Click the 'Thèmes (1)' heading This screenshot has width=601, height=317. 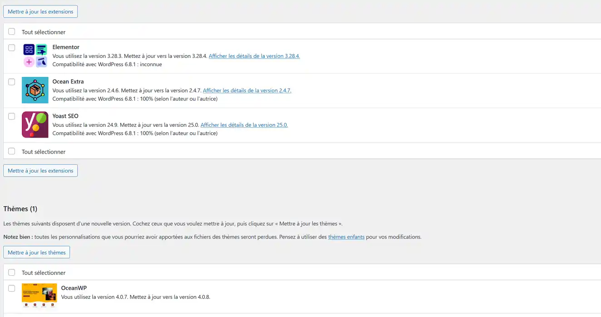click(x=20, y=209)
